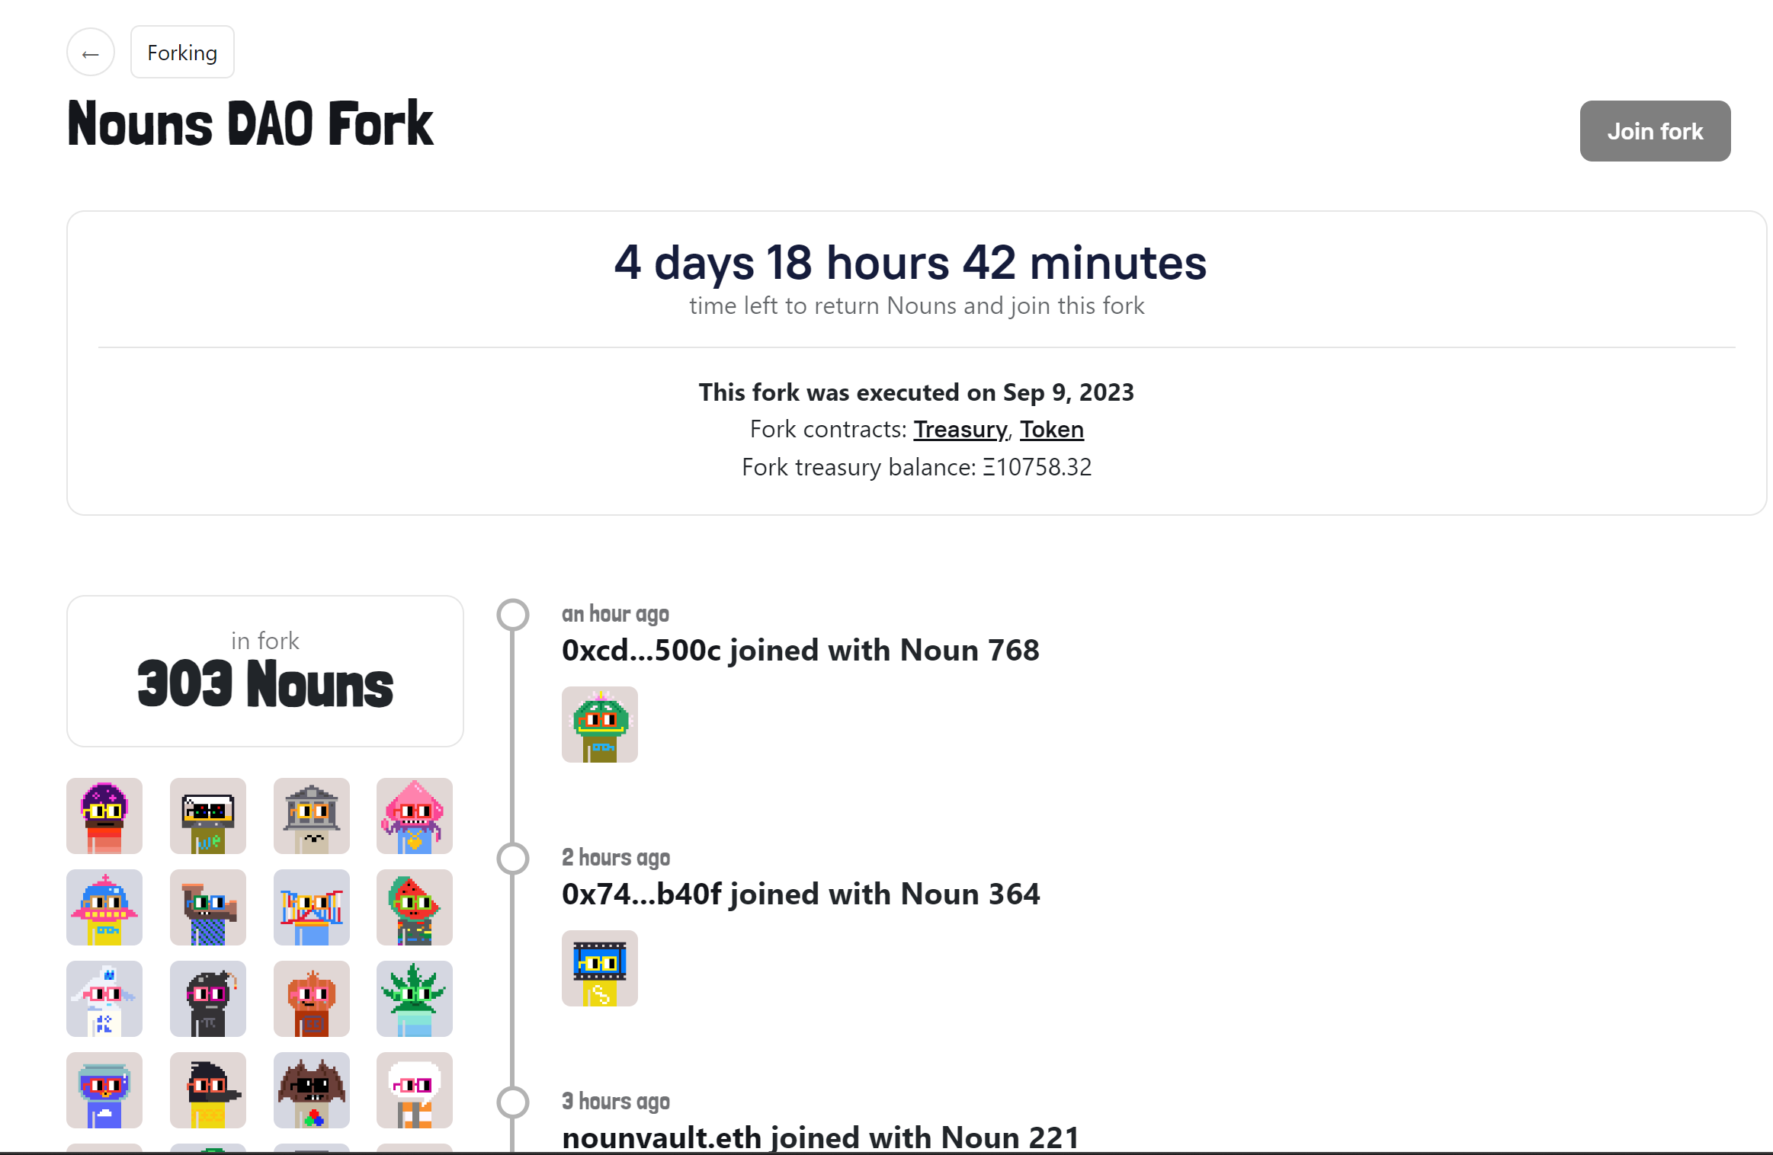This screenshot has width=1773, height=1155.
Task: Select the cannabis-leaf-head Noun
Action: 414,999
